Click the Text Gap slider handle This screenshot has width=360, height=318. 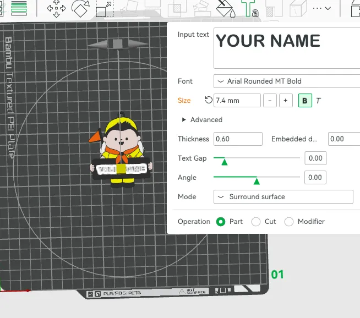click(x=224, y=162)
